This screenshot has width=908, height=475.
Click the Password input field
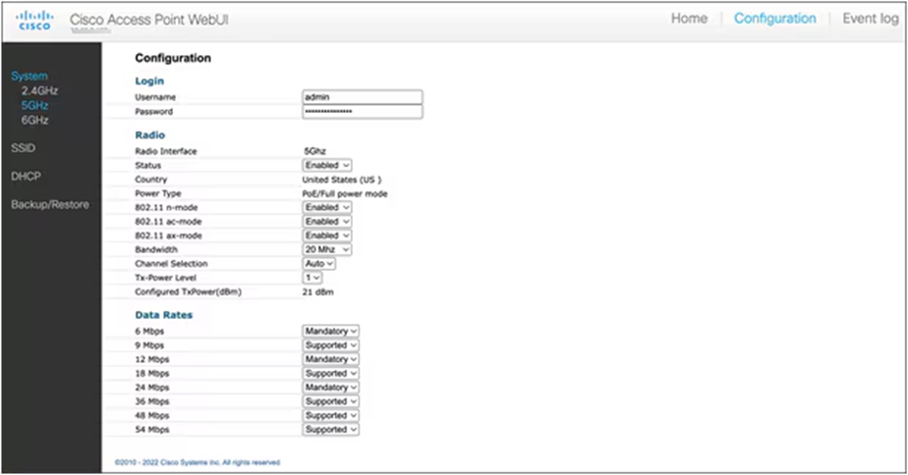point(363,111)
